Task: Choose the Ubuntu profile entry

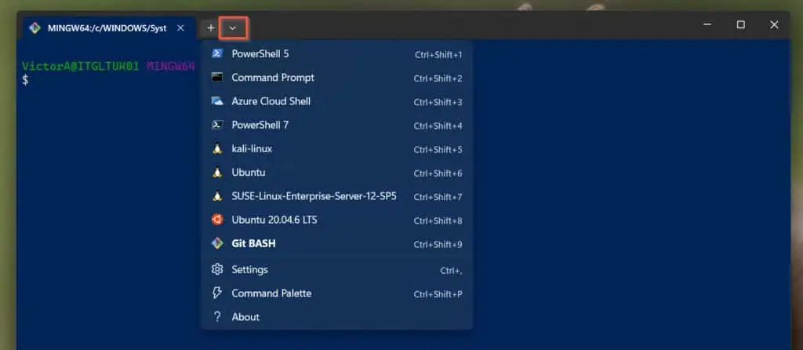Action: pyautogui.click(x=336, y=172)
